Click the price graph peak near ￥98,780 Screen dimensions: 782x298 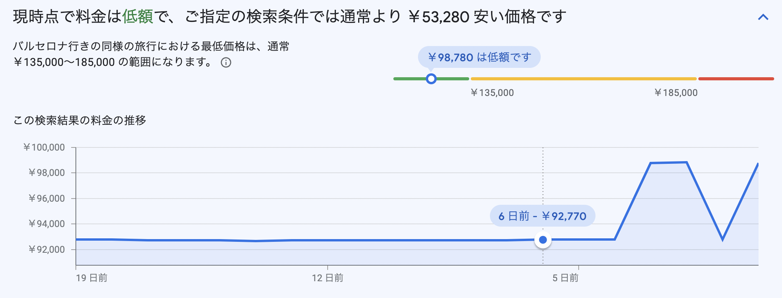click(x=669, y=163)
